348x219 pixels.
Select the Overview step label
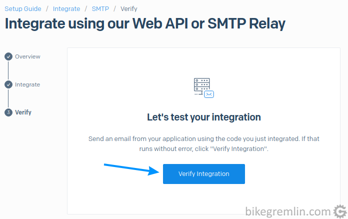pyautogui.click(x=27, y=56)
